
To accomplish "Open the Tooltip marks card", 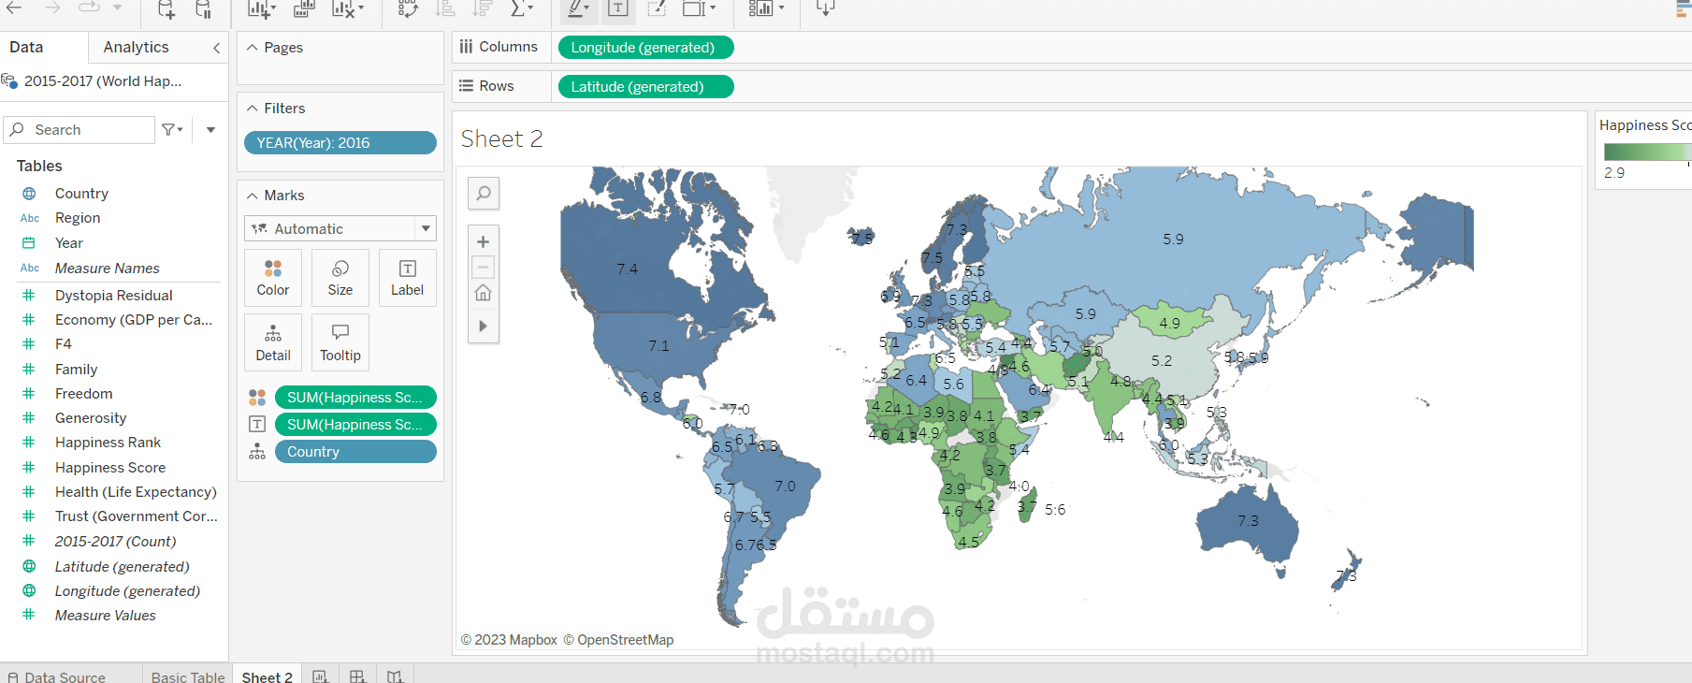I will [340, 343].
